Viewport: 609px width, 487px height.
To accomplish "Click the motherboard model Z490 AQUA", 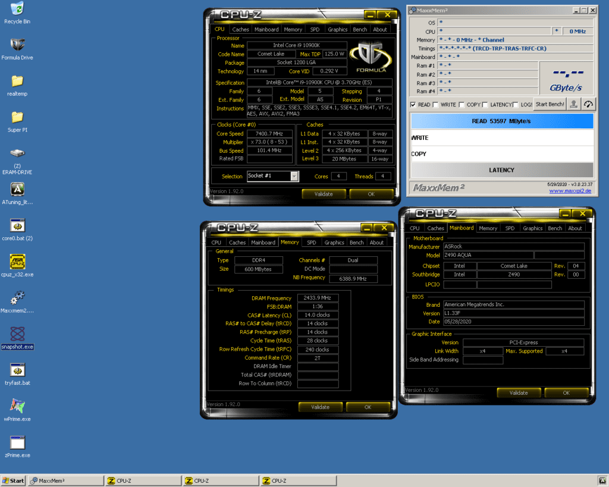I will pos(488,255).
